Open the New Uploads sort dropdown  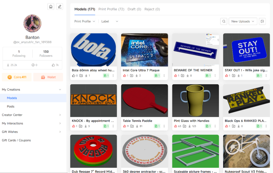click(x=243, y=21)
